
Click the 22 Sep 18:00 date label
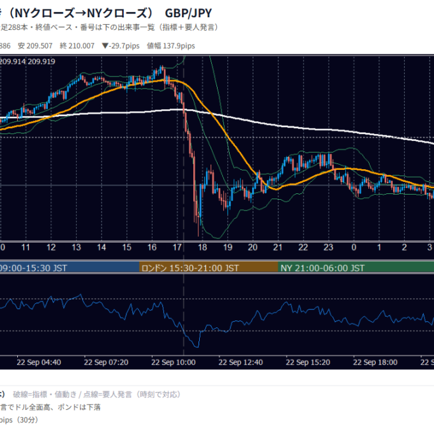[375, 363]
